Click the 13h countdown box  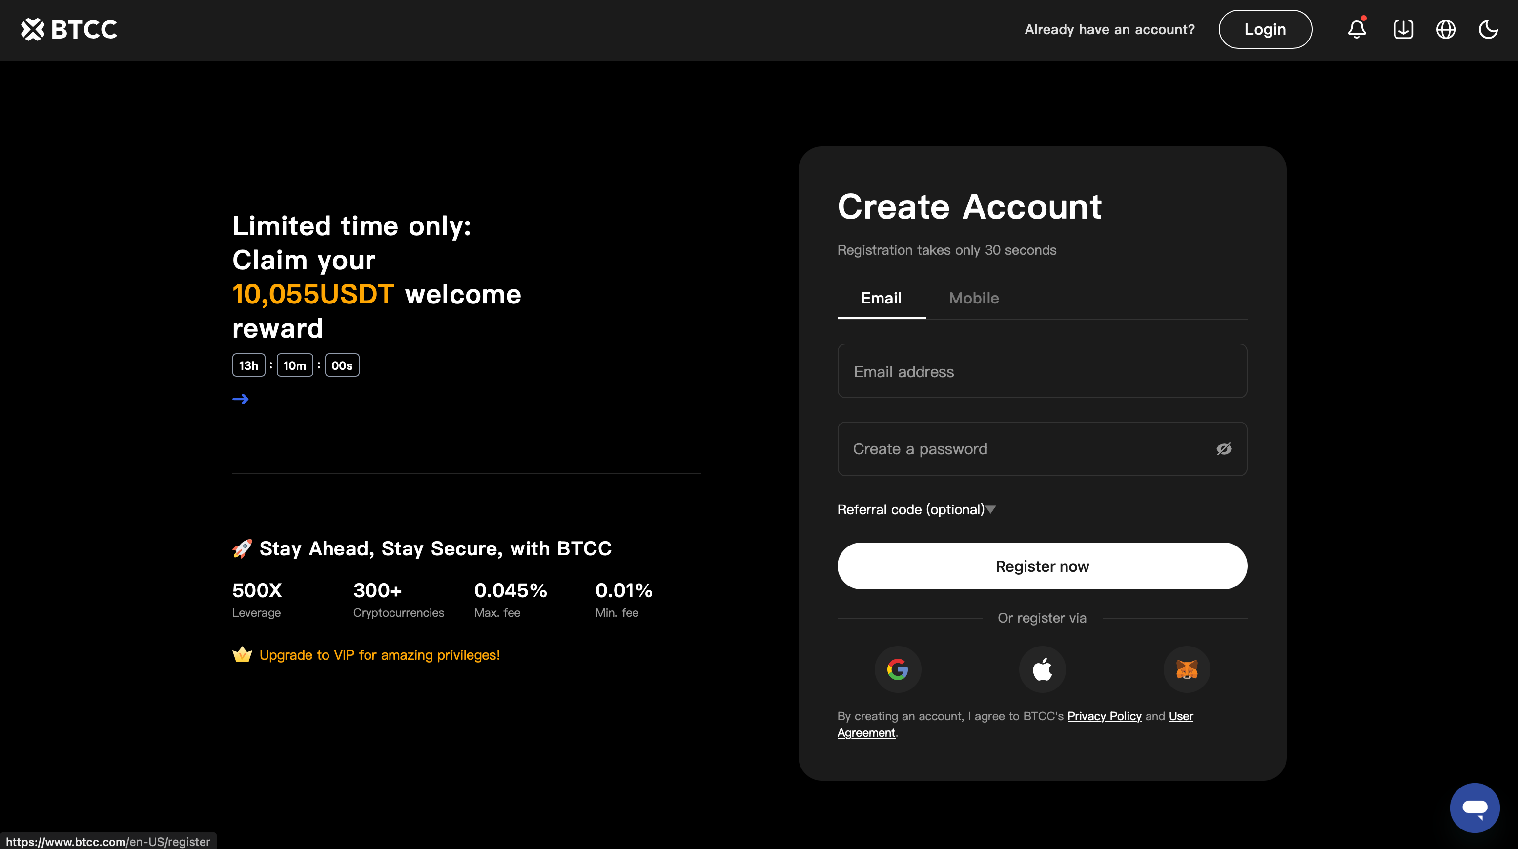click(x=248, y=365)
